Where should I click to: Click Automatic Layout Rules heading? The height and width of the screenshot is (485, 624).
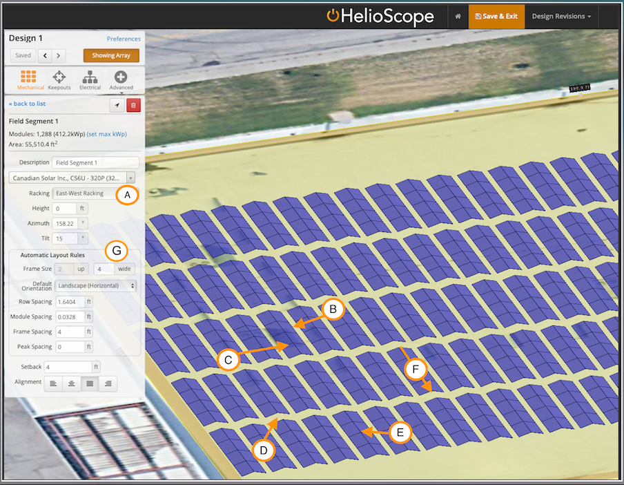(x=52, y=255)
